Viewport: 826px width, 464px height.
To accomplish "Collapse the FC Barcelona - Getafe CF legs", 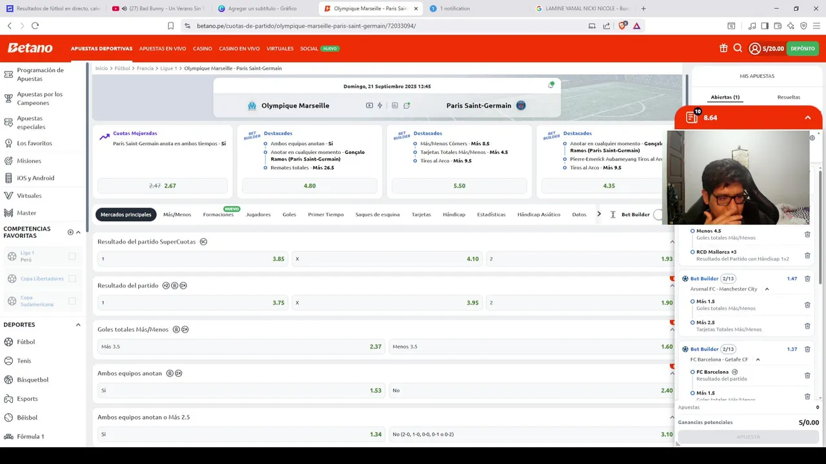I will (x=758, y=360).
